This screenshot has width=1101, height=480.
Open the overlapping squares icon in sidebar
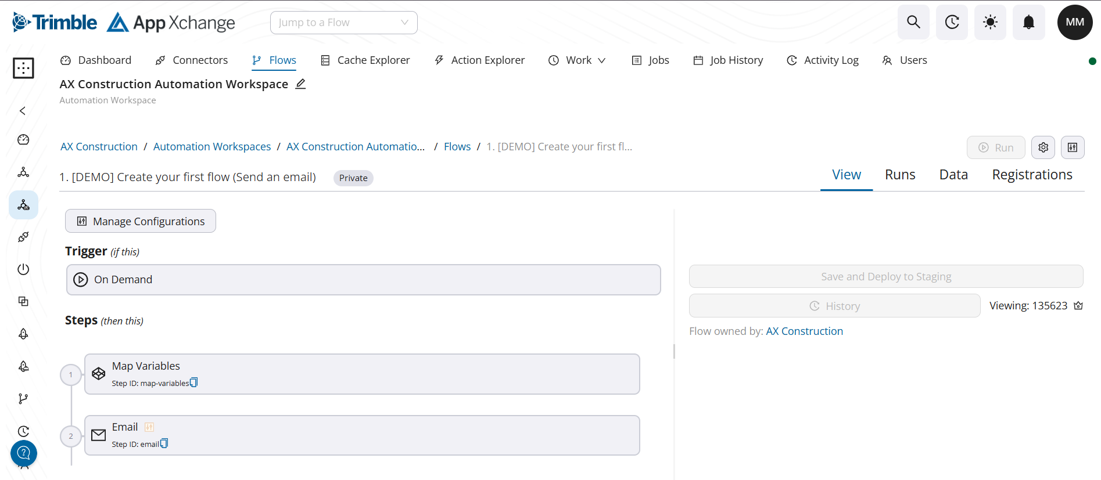click(23, 301)
